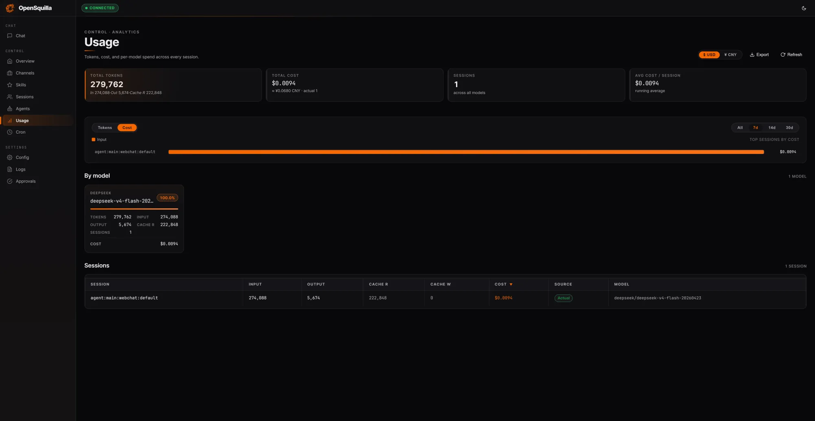Click the Chat speech bubble icon
The image size is (815, 421).
(x=10, y=36)
